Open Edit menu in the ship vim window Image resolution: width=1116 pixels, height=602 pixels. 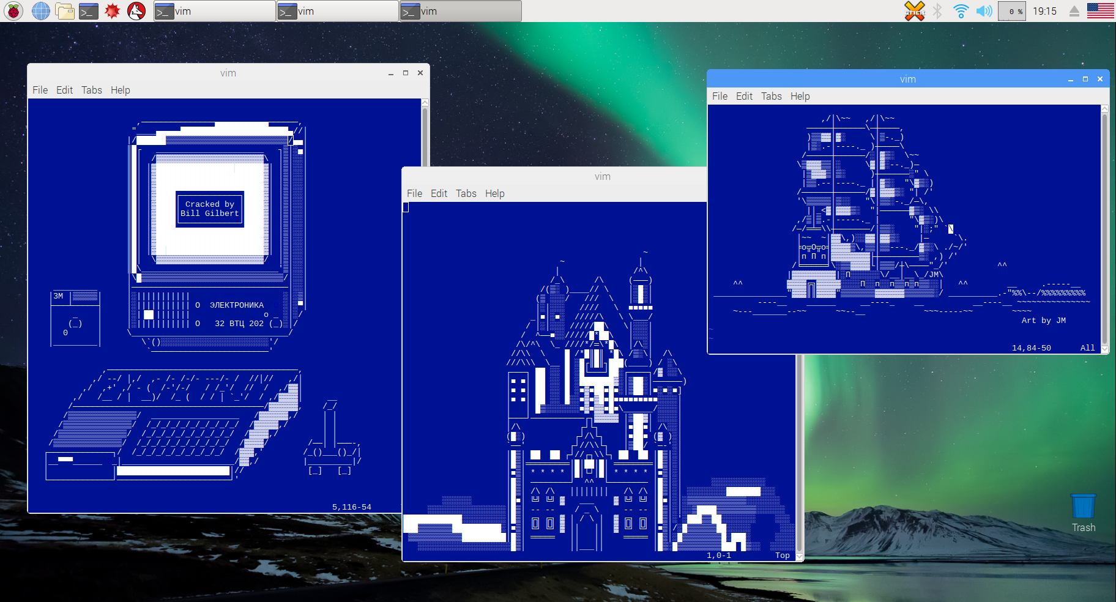(x=744, y=96)
